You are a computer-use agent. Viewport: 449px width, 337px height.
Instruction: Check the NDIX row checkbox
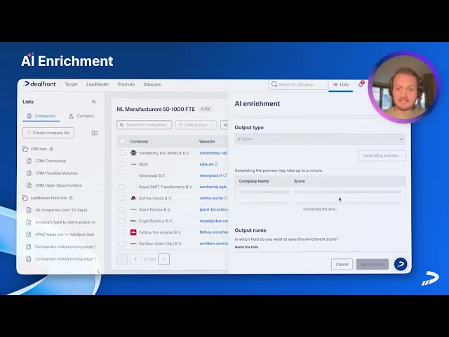pyautogui.click(x=123, y=164)
